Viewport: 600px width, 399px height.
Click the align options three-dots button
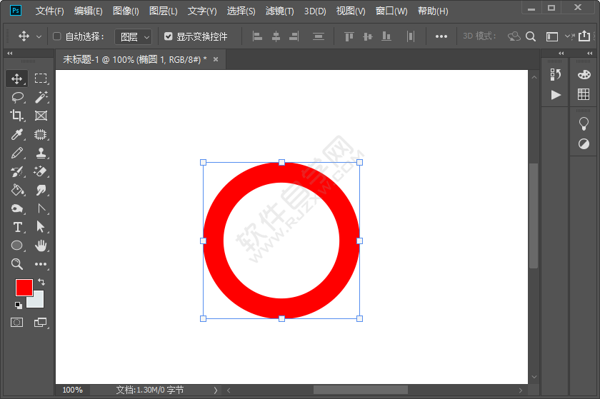click(x=441, y=36)
